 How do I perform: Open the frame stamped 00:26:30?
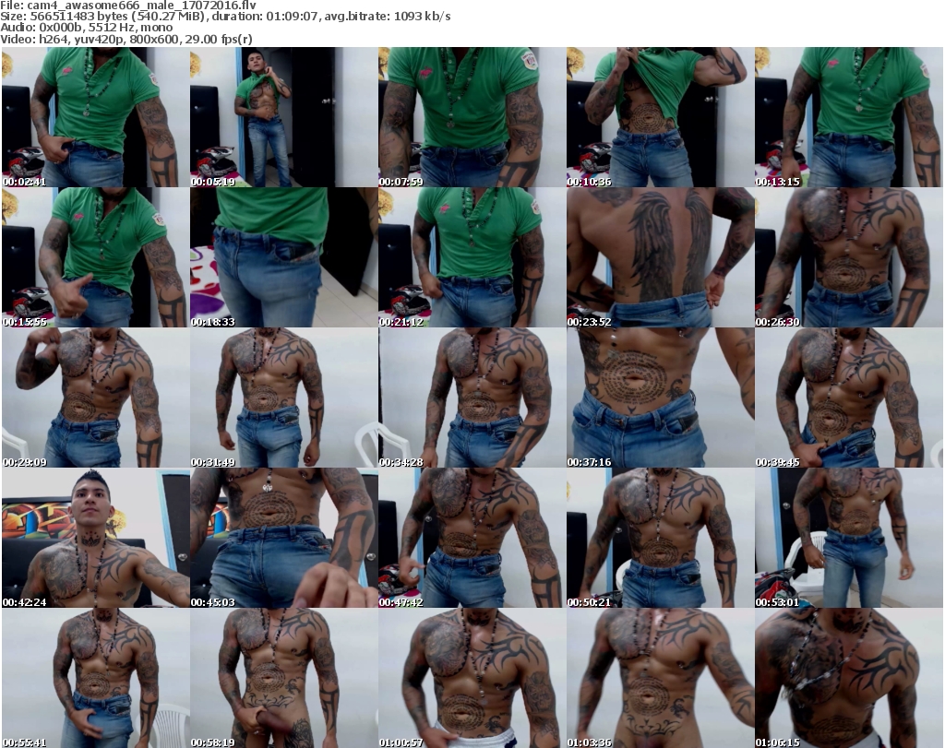pos(849,257)
